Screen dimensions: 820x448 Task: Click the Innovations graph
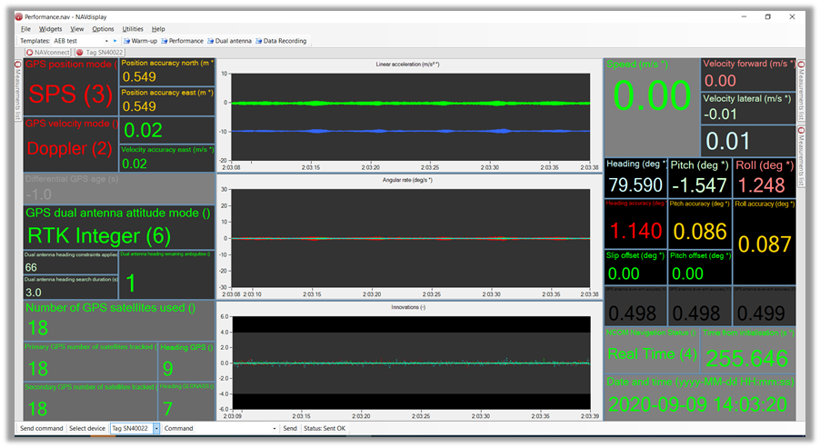pyautogui.click(x=409, y=362)
